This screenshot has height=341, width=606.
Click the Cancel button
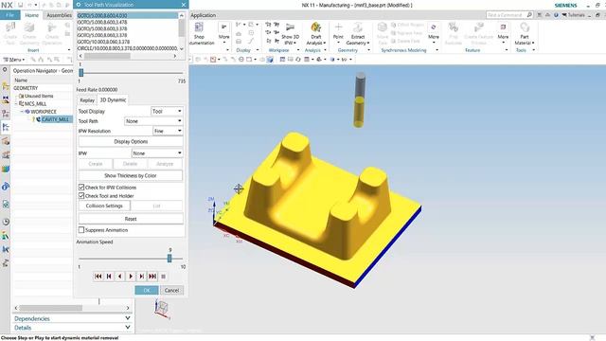tap(171, 290)
